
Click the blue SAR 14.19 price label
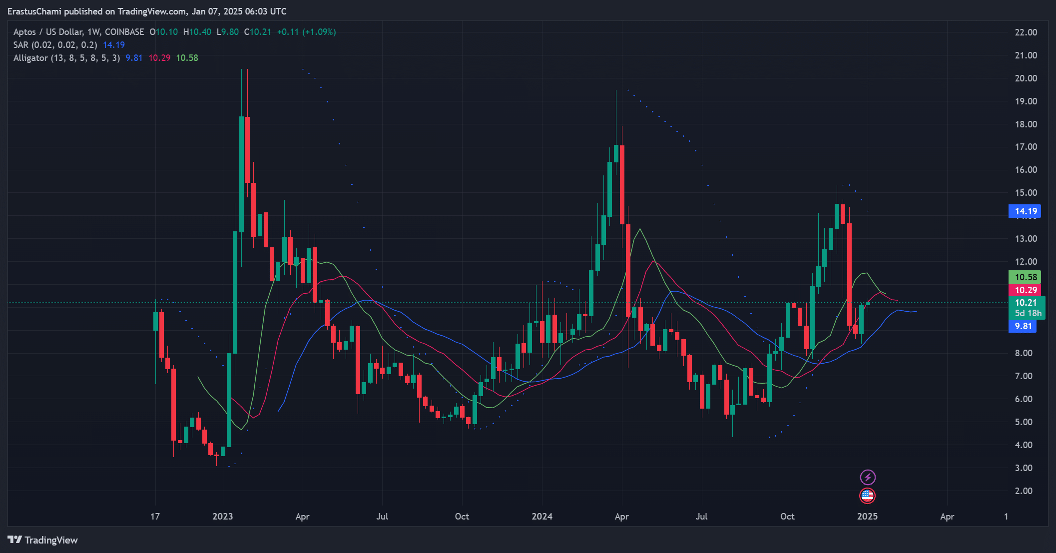click(x=1025, y=211)
